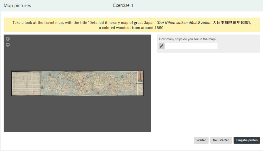
Task: Click the yellow instruction banner
Action: 132,25
